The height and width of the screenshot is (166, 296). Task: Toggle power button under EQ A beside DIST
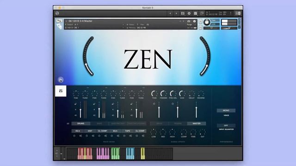(x=74, y=136)
